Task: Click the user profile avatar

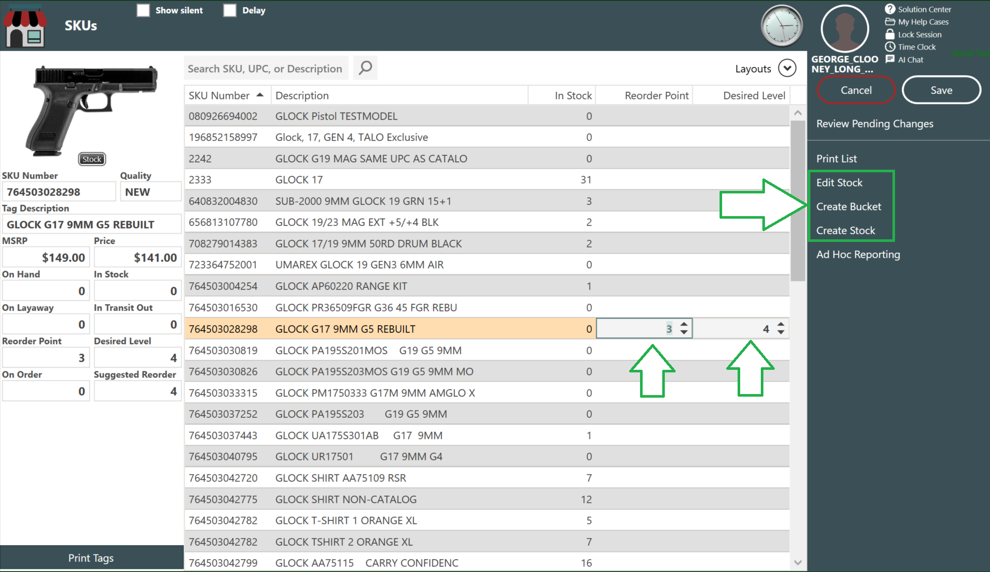Action: click(x=844, y=28)
